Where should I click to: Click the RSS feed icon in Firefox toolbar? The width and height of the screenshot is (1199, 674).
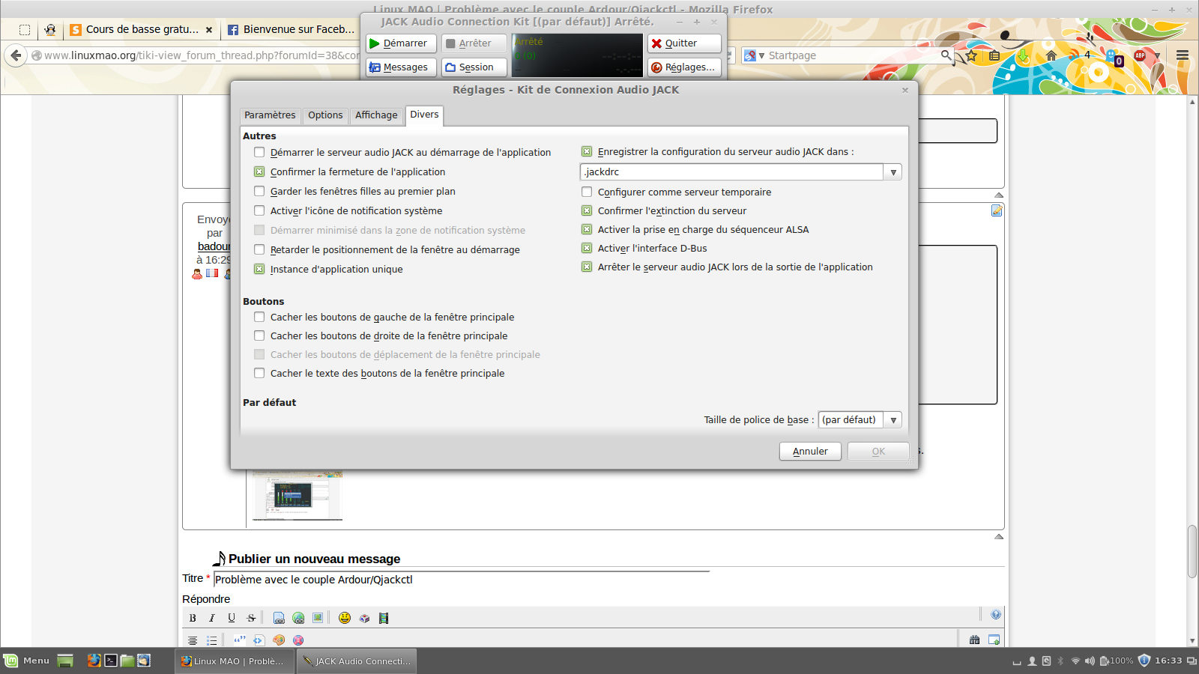pyautogui.click(x=1074, y=55)
